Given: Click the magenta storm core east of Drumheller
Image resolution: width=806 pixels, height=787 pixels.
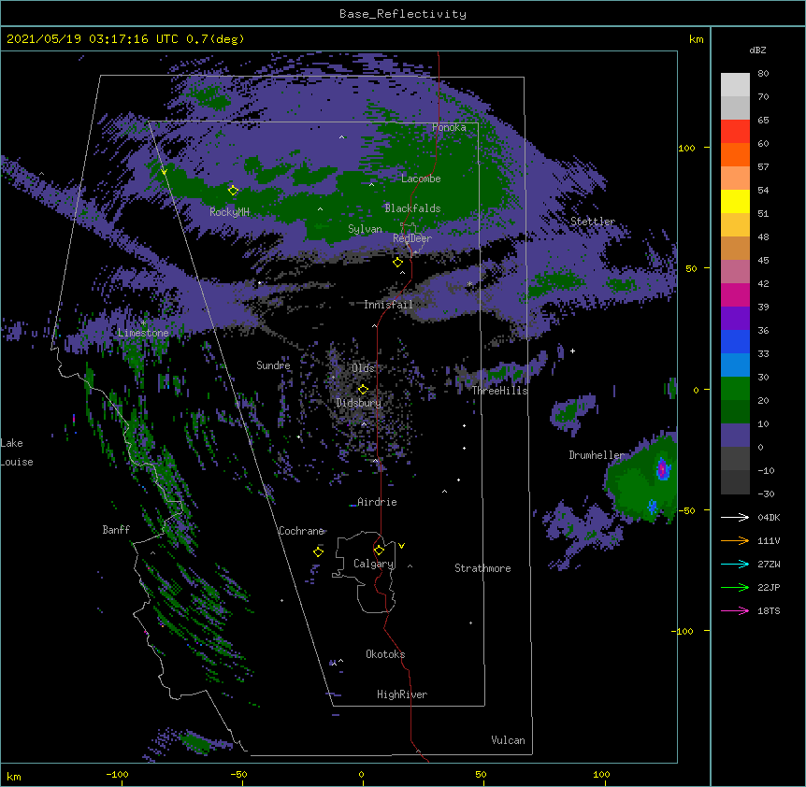Looking at the screenshot, I should 662,469.
